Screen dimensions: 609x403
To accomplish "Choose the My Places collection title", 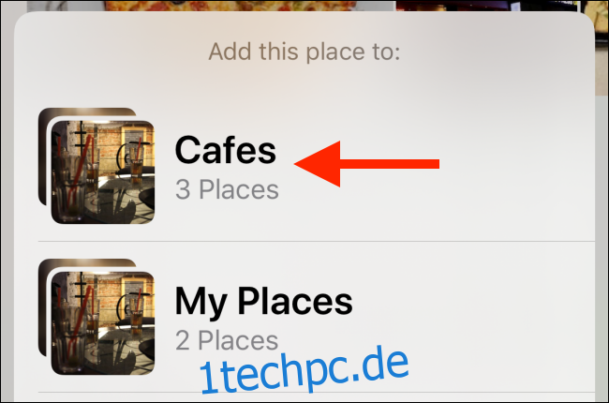I will click(263, 303).
